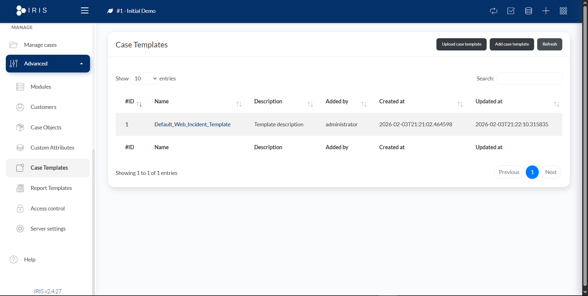
Task: Open the Modules menu item
Action: click(41, 87)
